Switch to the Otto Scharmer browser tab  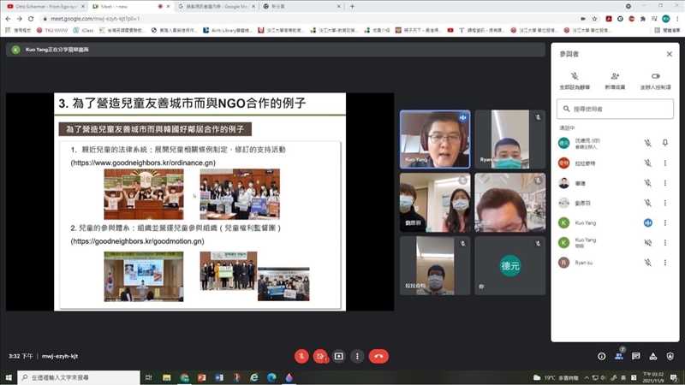point(41,6)
